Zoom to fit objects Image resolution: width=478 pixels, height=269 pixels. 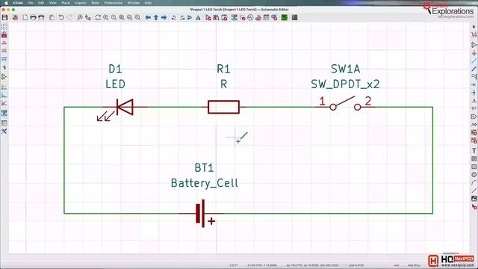coord(130,18)
